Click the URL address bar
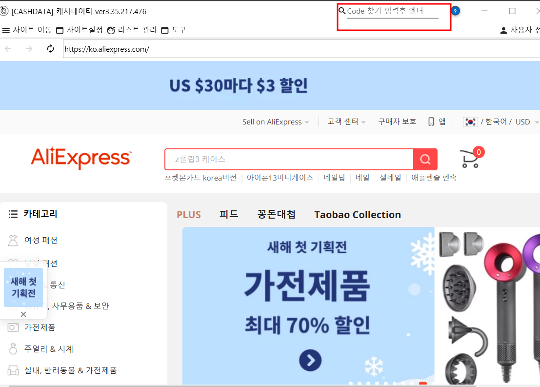Screen dimensions: 540x387 [x=301, y=49]
